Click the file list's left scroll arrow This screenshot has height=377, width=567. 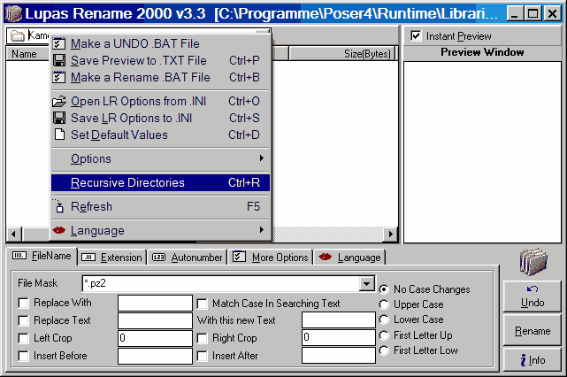[14, 234]
